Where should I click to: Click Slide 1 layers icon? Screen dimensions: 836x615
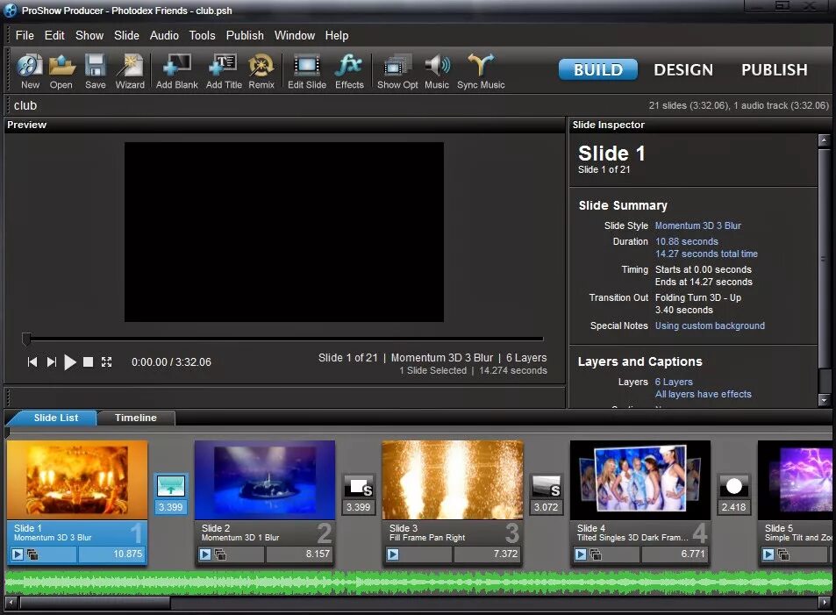point(32,554)
